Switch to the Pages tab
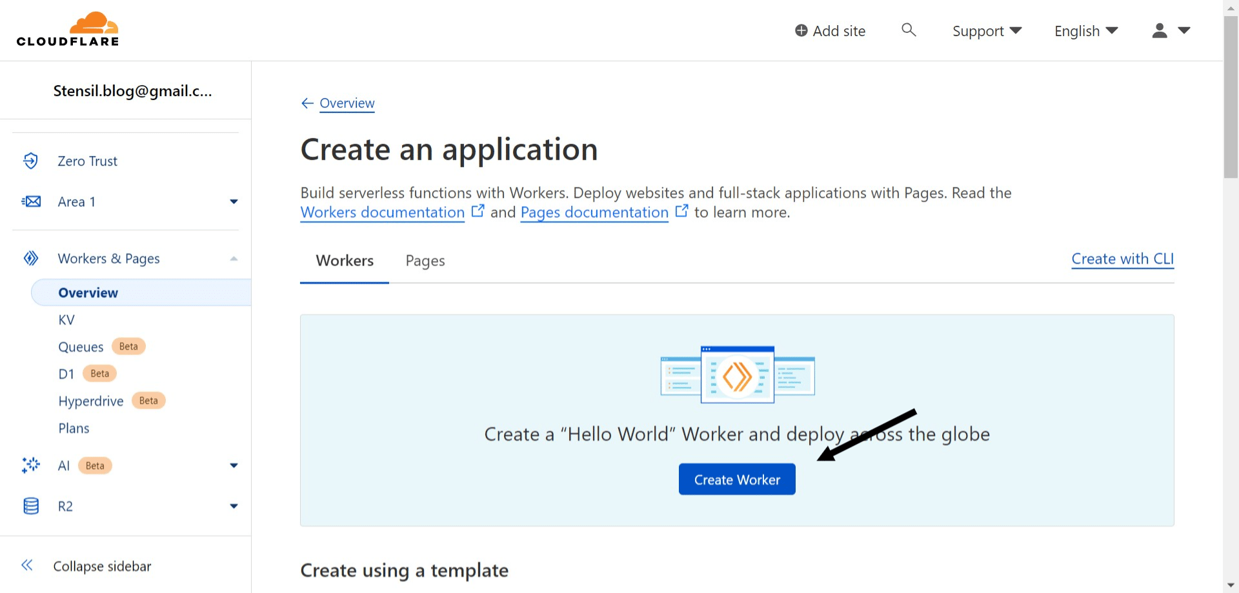This screenshot has height=593, width=1239. click(425, 261)
